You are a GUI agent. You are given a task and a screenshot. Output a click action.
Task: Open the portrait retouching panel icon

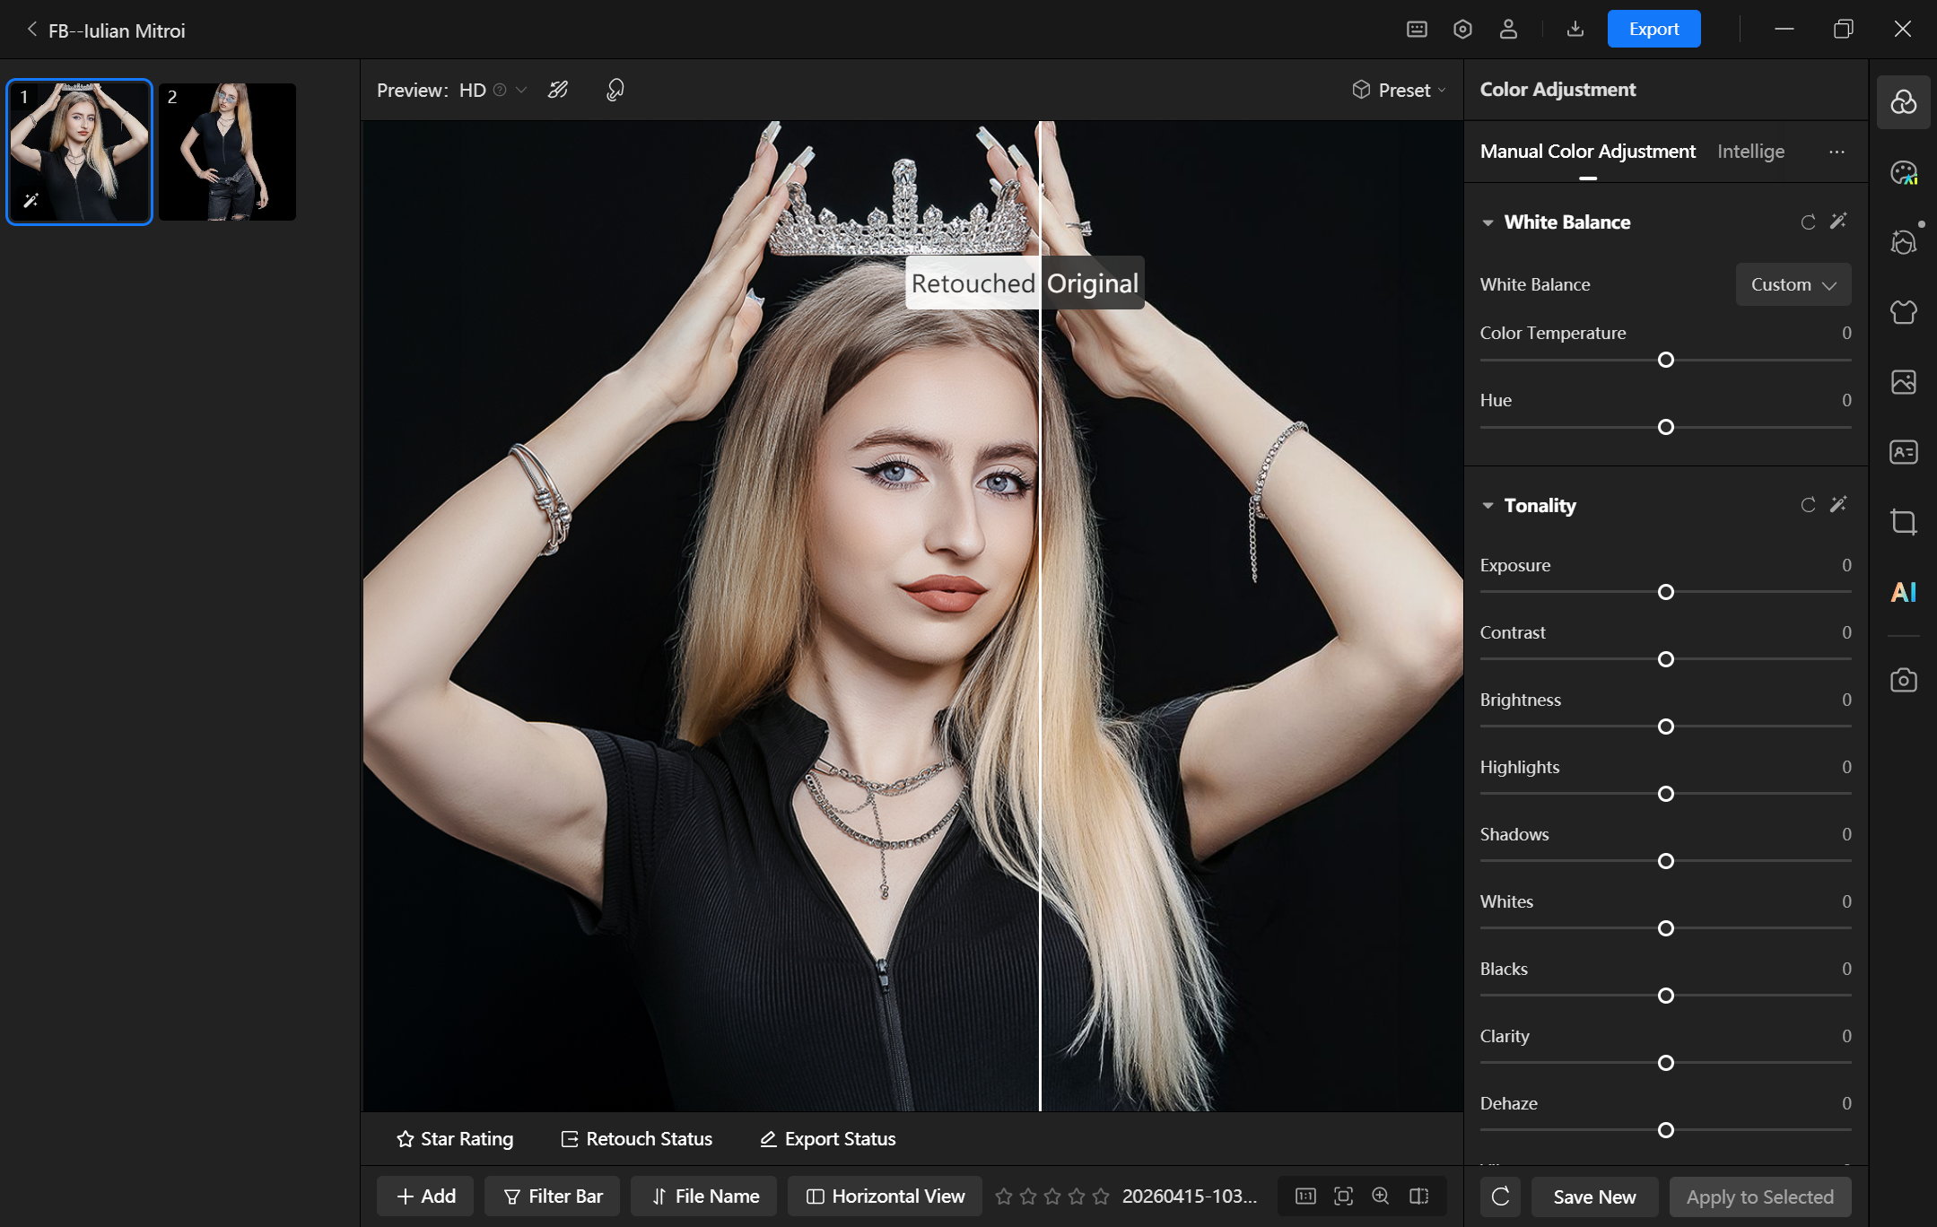tap(1903, 242)
